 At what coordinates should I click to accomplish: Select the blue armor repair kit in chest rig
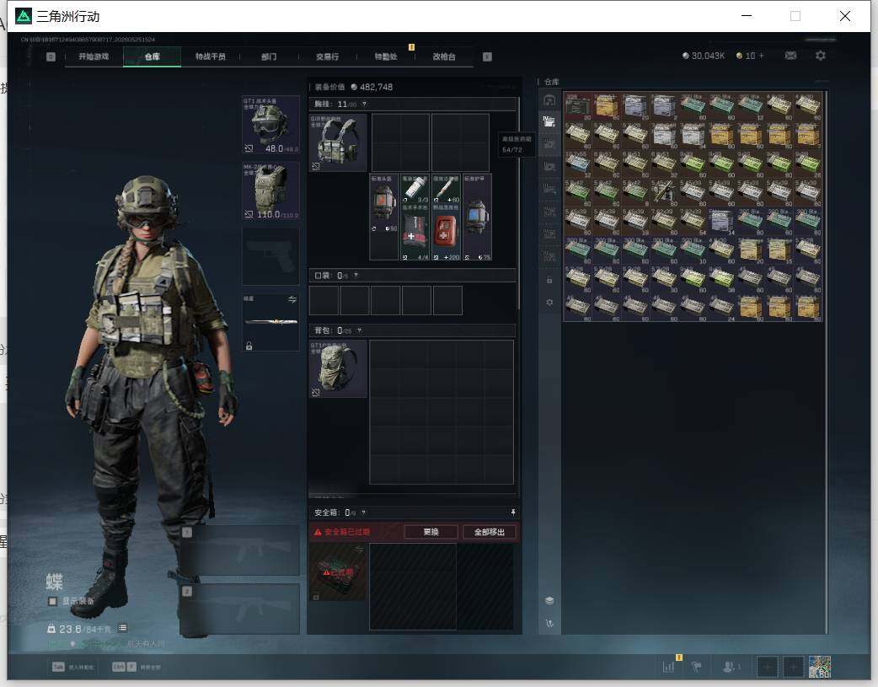click(477, 217)
